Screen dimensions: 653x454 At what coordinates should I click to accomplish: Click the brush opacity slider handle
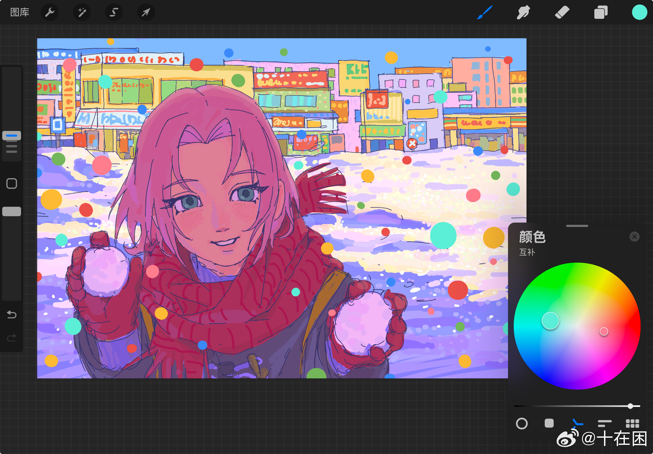(x=12, y=211)
